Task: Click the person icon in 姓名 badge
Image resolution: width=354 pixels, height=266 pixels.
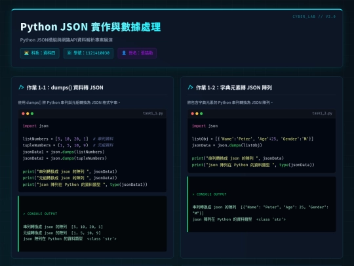Action: pos(124,53)
